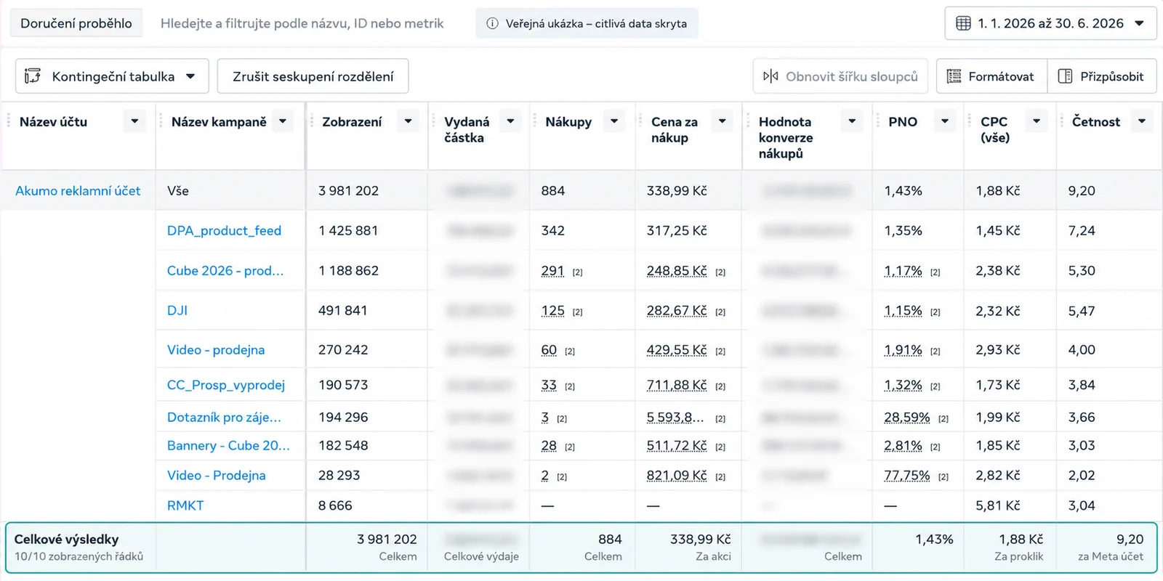Open the Název kampaně column dropdown

coord(283,121)
